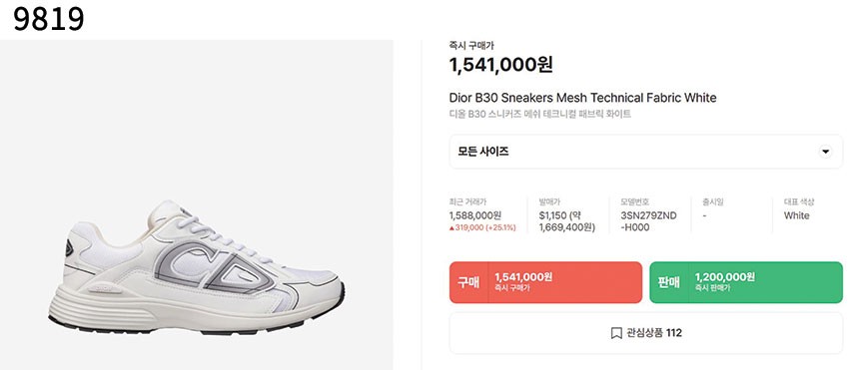Click the red up-triangle price change indicator
This screenshot has width=859, height=370.
tap(451, 227)
